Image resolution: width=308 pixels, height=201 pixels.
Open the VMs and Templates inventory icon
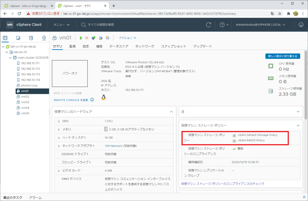coord(18,38)
